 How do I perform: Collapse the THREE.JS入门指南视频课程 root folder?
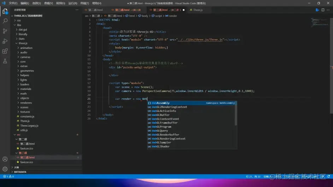tap(28, 16)
